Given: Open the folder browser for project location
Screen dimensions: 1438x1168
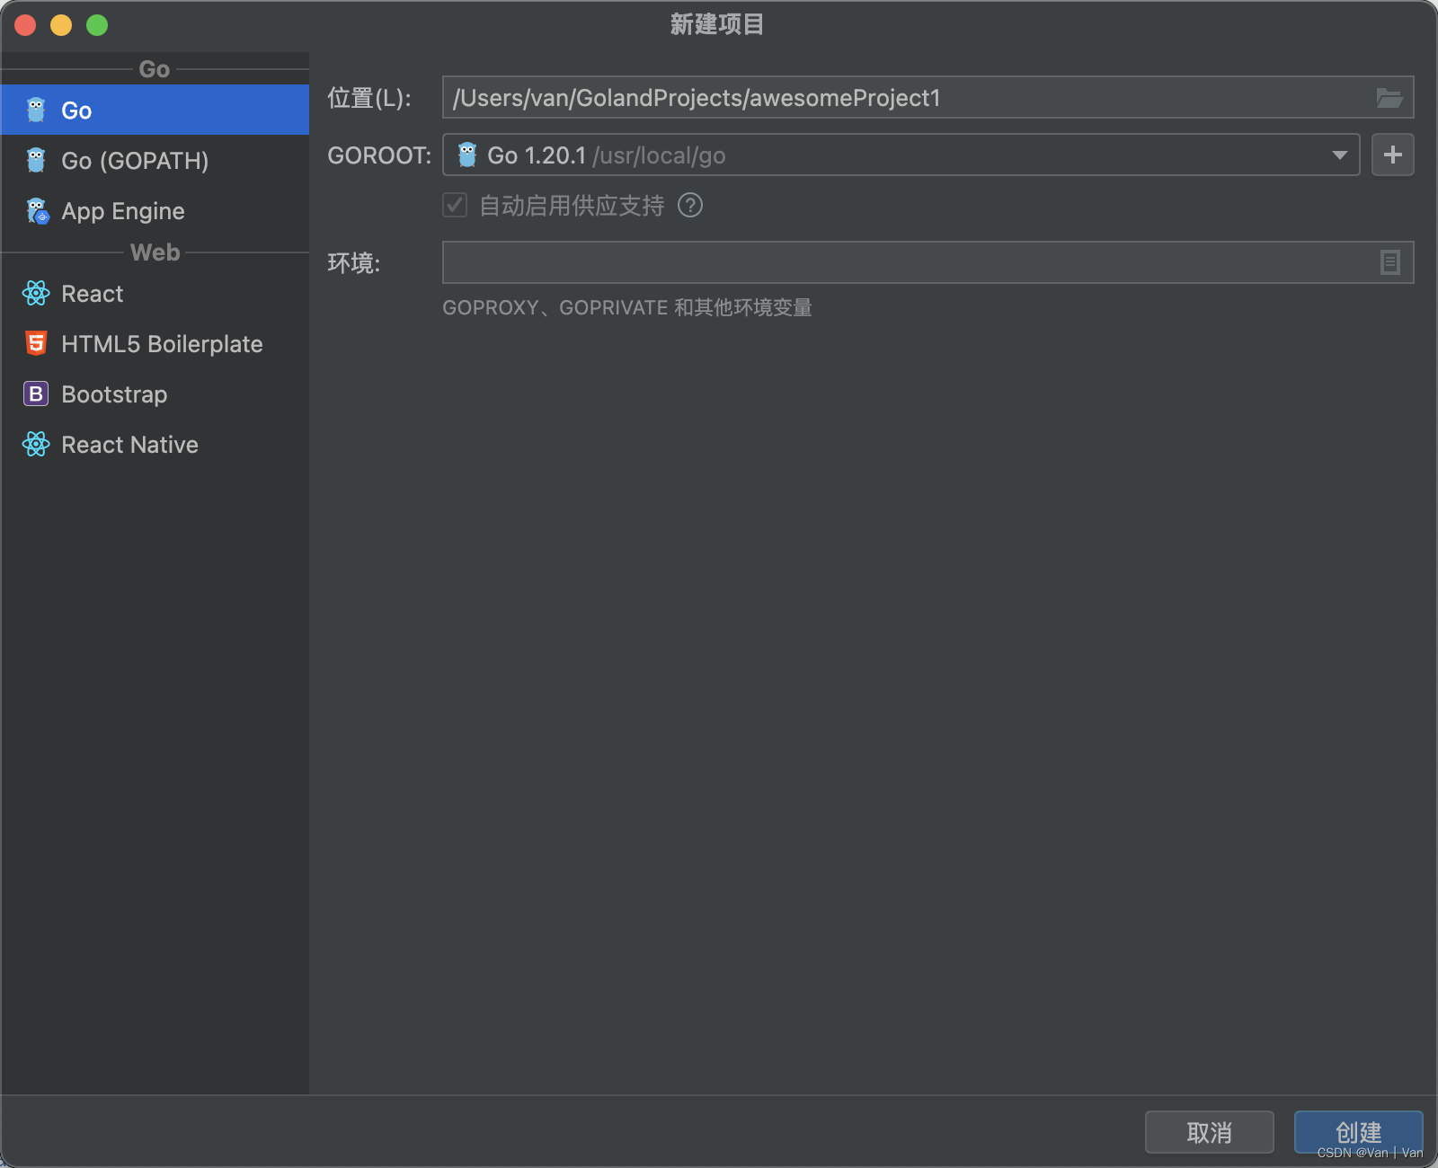Looking at the screenshot, I should coord(1389,97).
